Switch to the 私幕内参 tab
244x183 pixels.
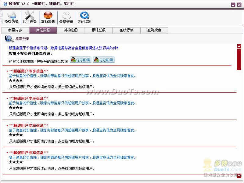click(x=15, y=30)
